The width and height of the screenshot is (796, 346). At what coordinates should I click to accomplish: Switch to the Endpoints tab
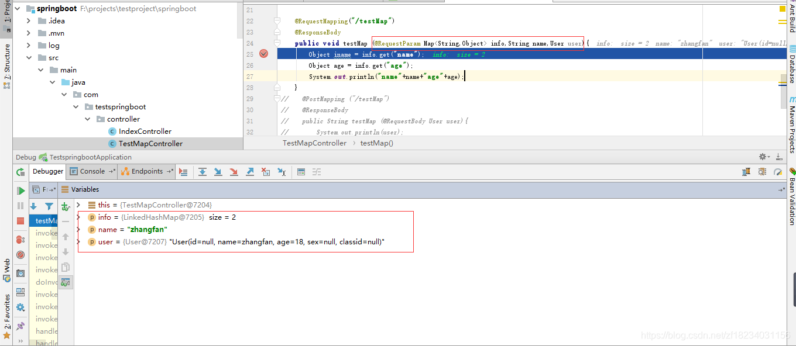coord(147,171)
